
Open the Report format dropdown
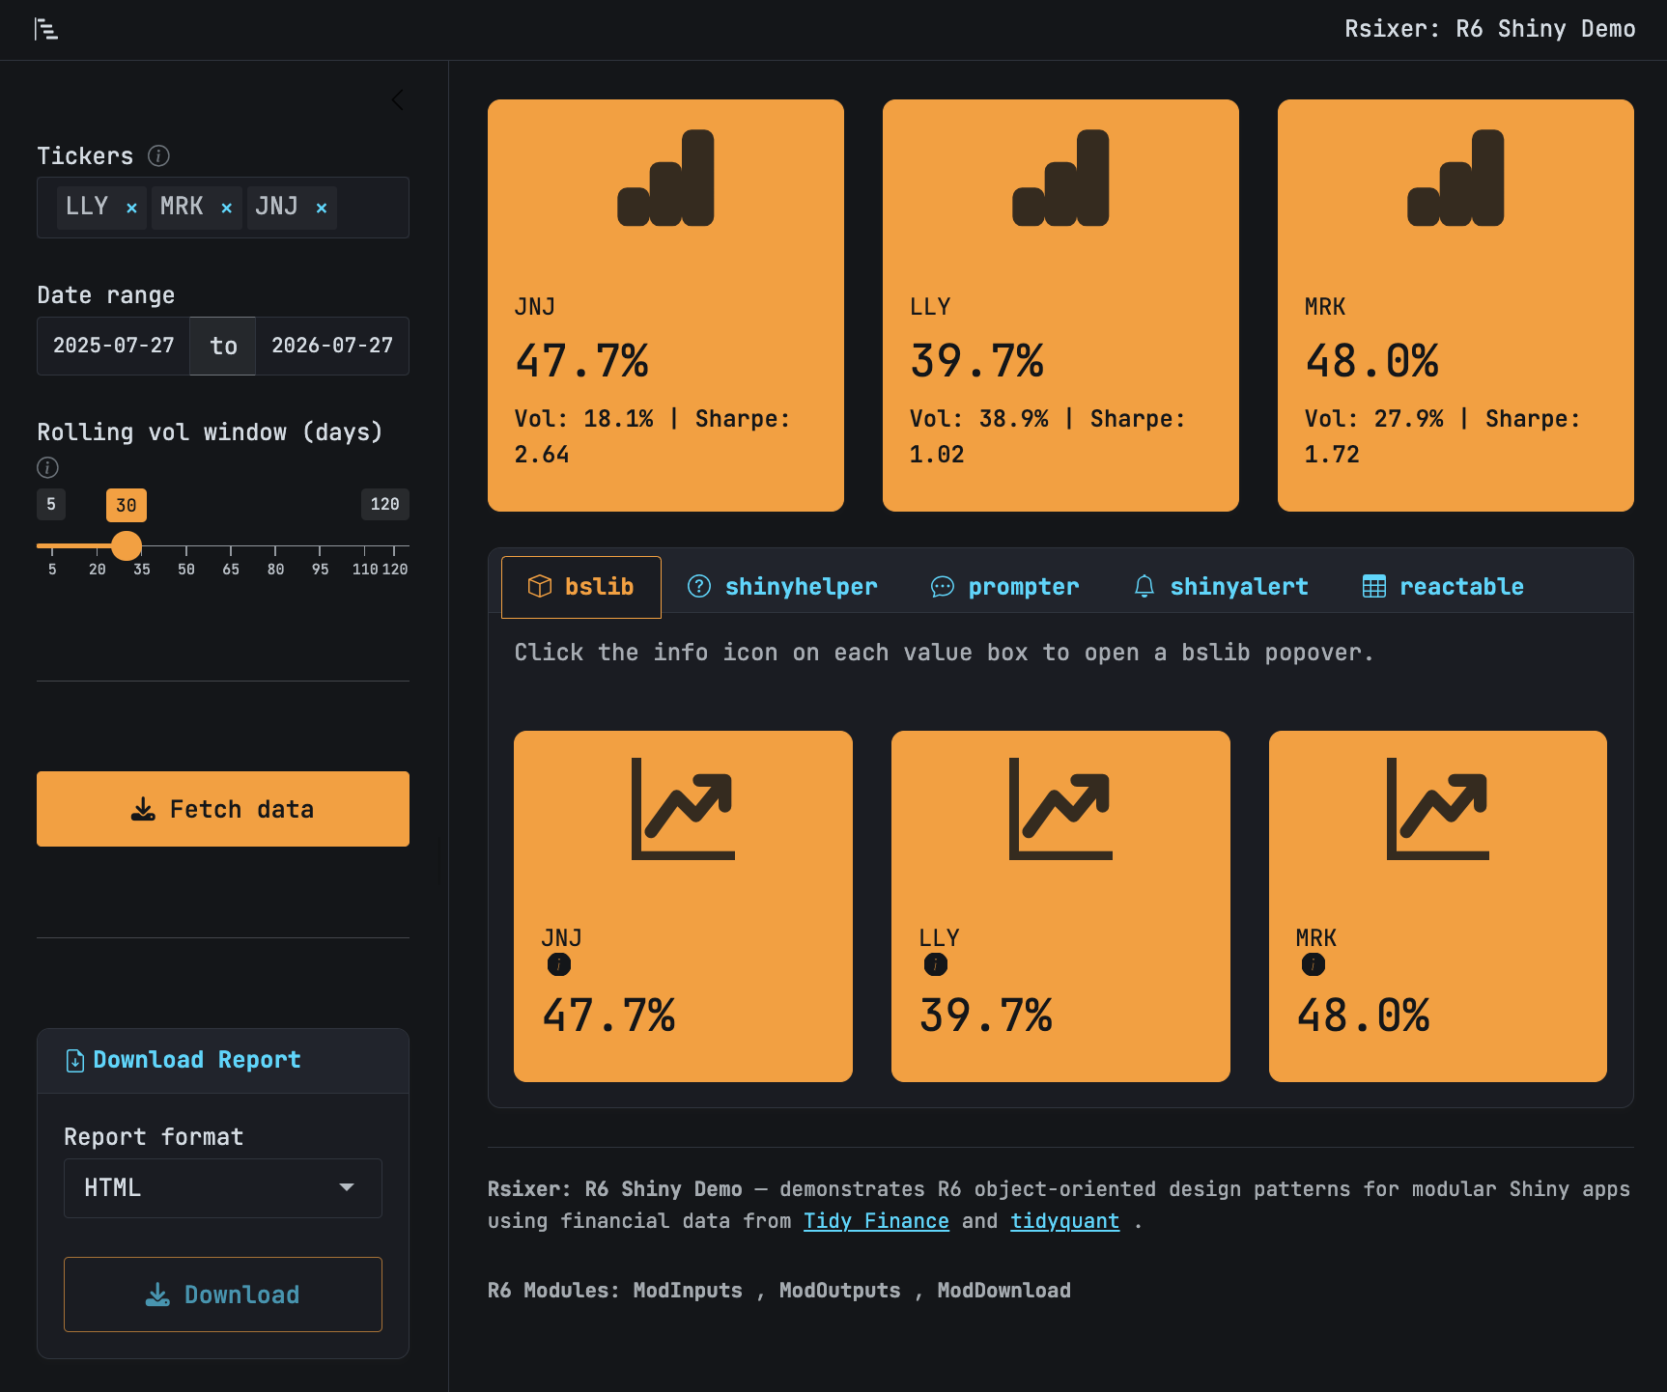pyautogui.click(x=223, y=1188)
